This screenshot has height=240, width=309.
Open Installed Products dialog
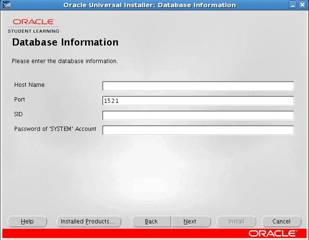(x=89, y=222)
